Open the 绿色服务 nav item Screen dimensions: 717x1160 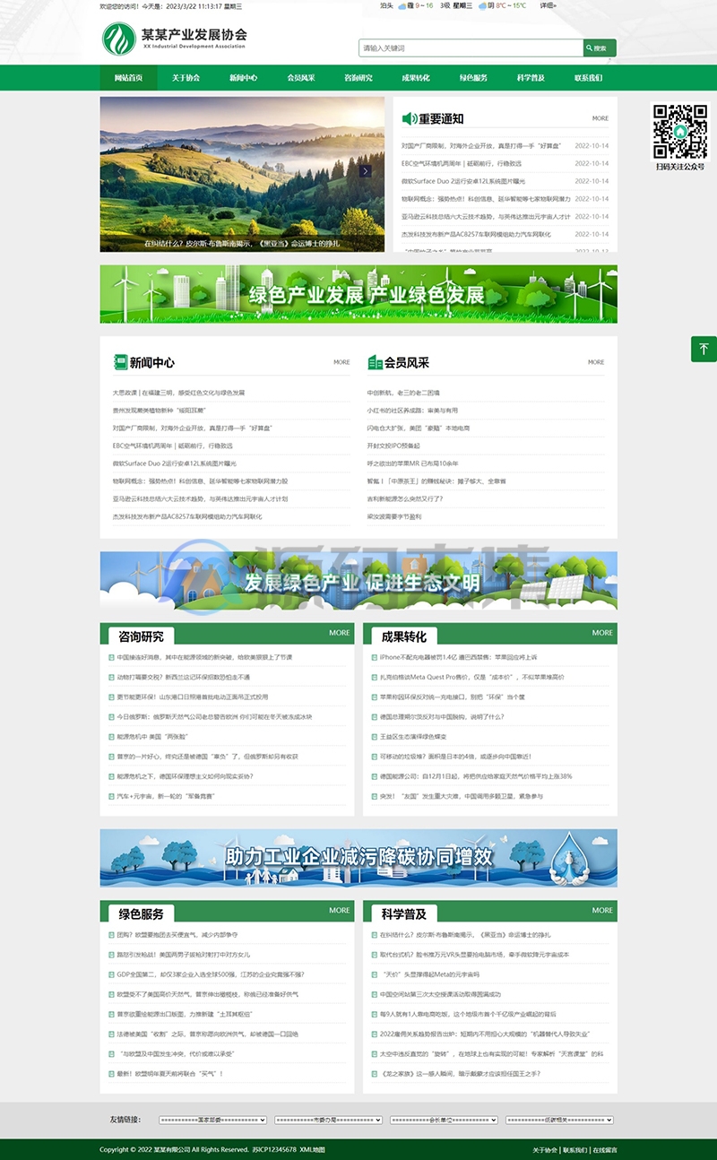click(x=473, y=78)
